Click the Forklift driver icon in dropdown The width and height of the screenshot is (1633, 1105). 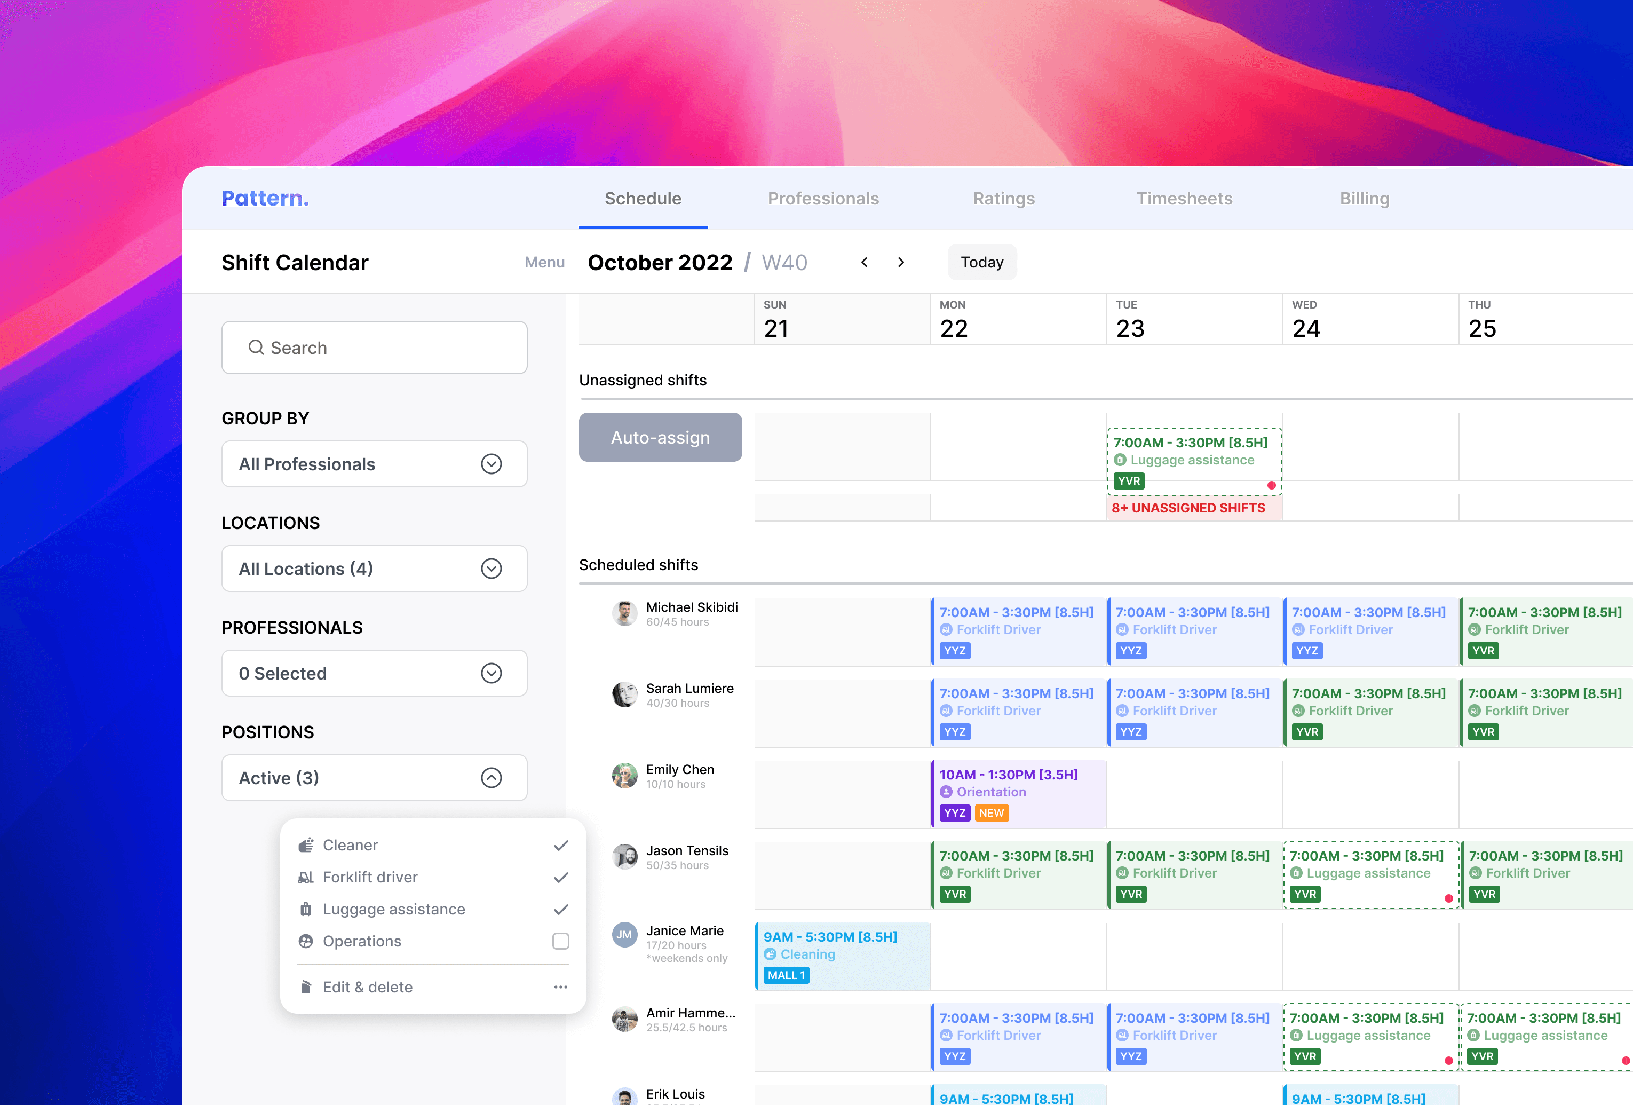(x=306, y=877)
